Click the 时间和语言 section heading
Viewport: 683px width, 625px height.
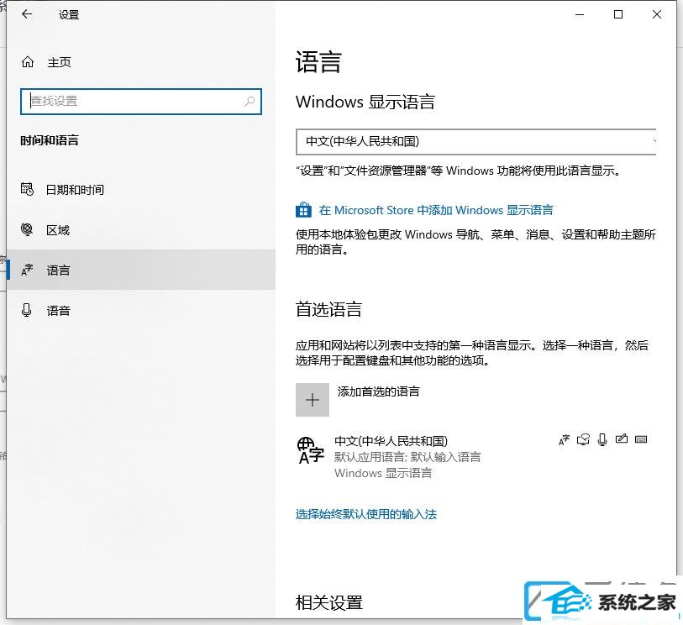[x=50, y=140]
